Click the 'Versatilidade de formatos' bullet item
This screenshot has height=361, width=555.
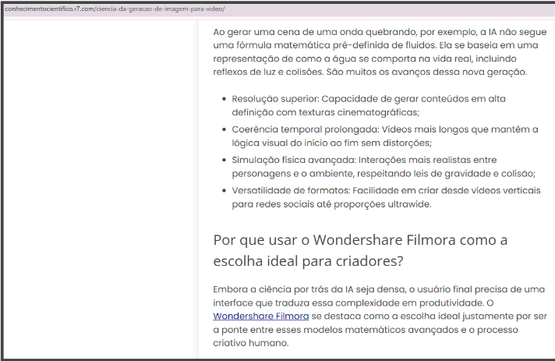386,197
